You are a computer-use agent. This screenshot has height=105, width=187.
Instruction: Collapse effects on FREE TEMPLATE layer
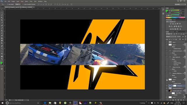point(185,57)
